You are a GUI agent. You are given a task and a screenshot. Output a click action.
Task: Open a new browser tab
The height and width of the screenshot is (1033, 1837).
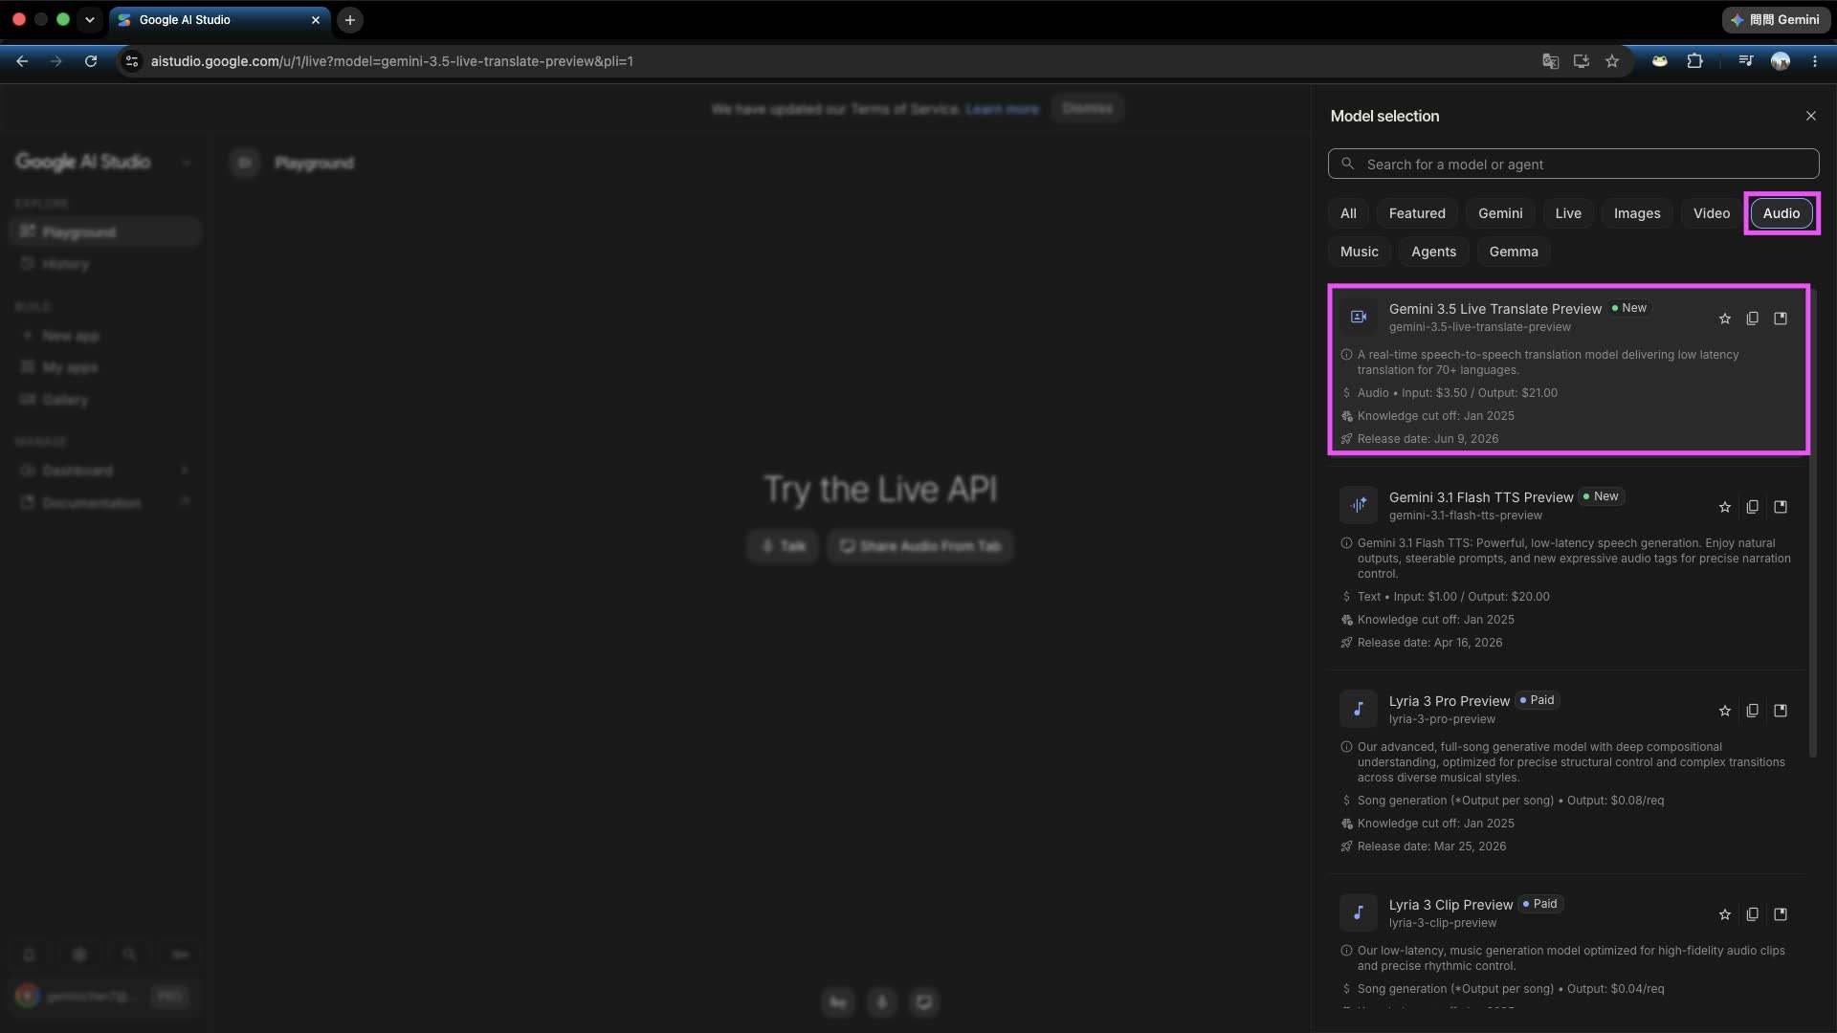350,20
